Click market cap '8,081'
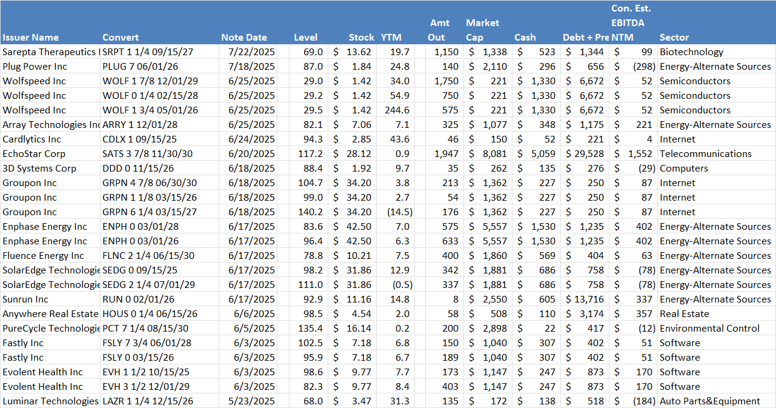 [494, 154]
